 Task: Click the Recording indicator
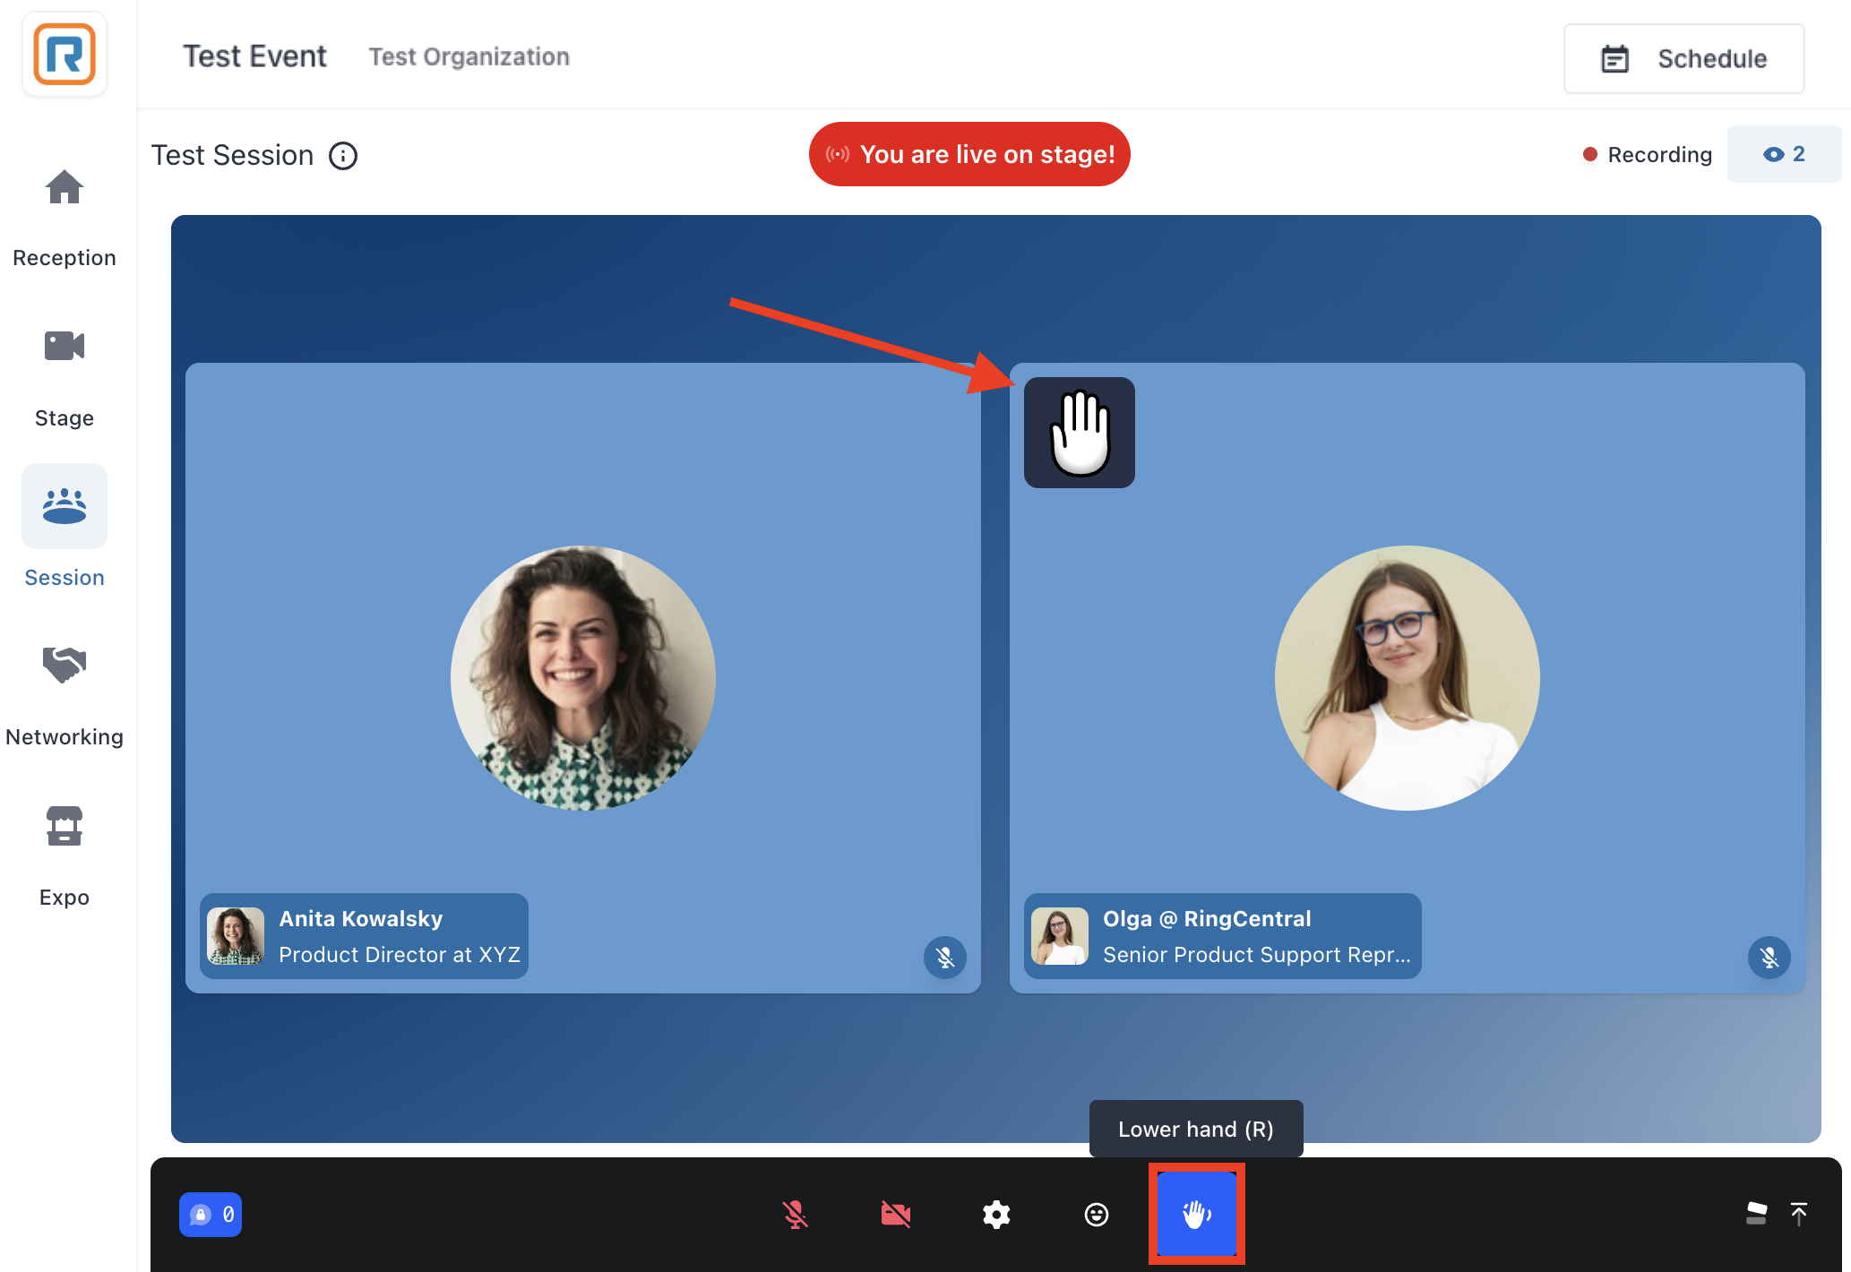(x=1647, y=155)
